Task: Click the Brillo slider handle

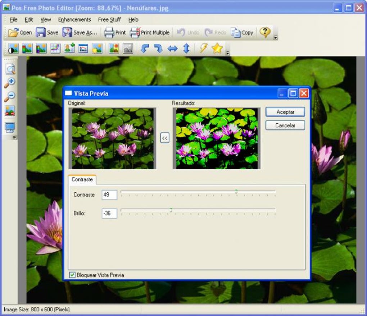Action: 171,210
